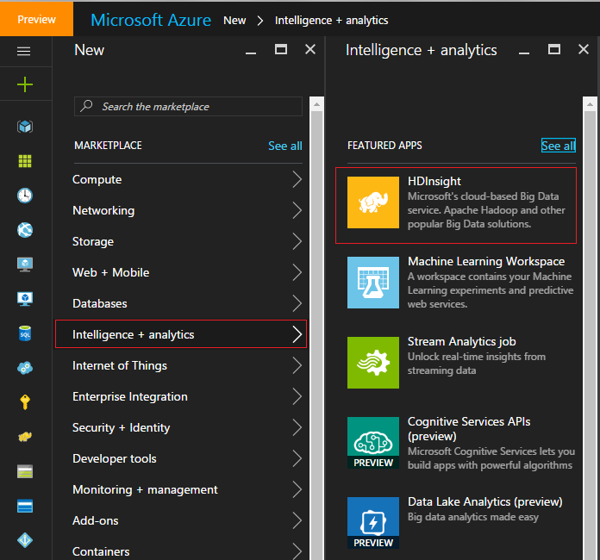600x560 pixels.
Task: Click the search magnifier icon in marketplace box
Action: [86, 106]
